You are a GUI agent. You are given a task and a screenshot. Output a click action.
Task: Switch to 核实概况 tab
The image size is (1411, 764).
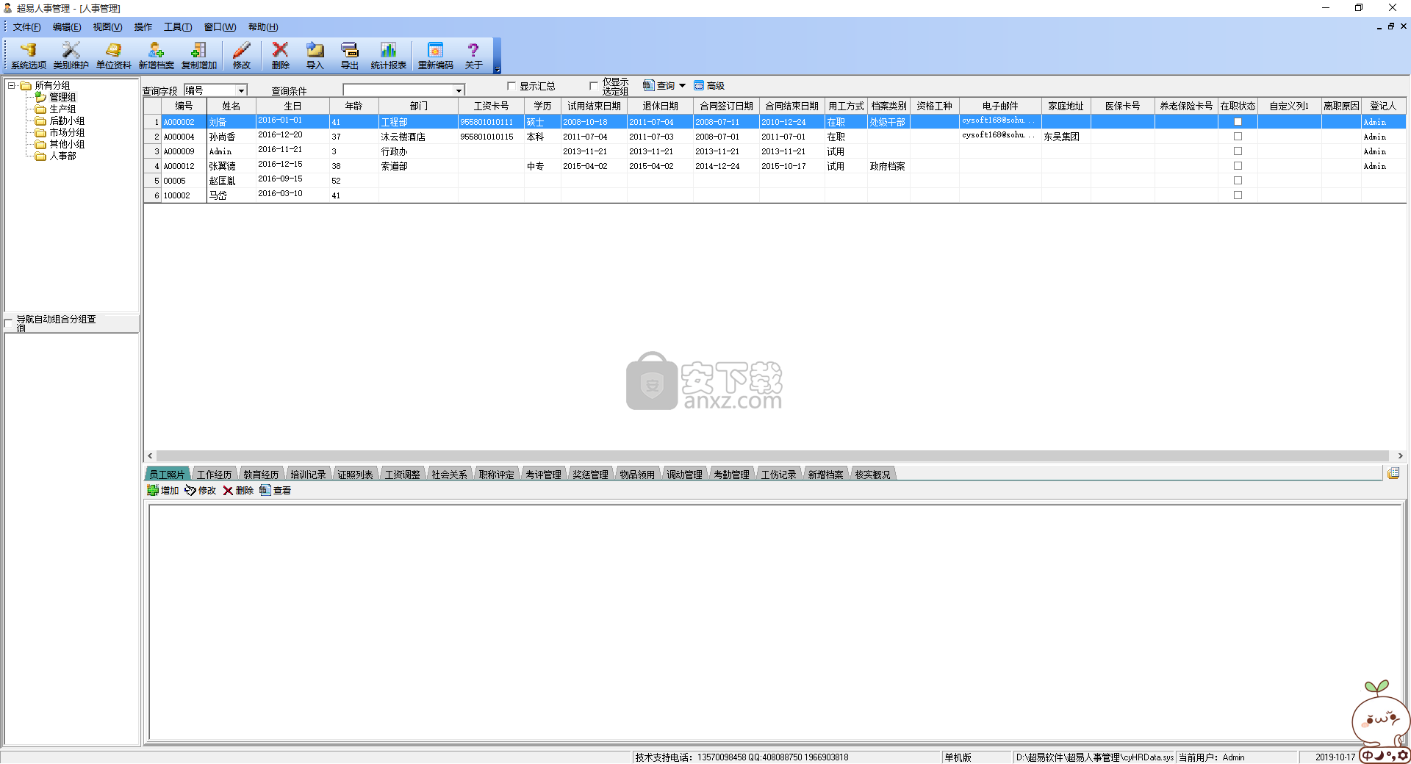pos(872,475)
